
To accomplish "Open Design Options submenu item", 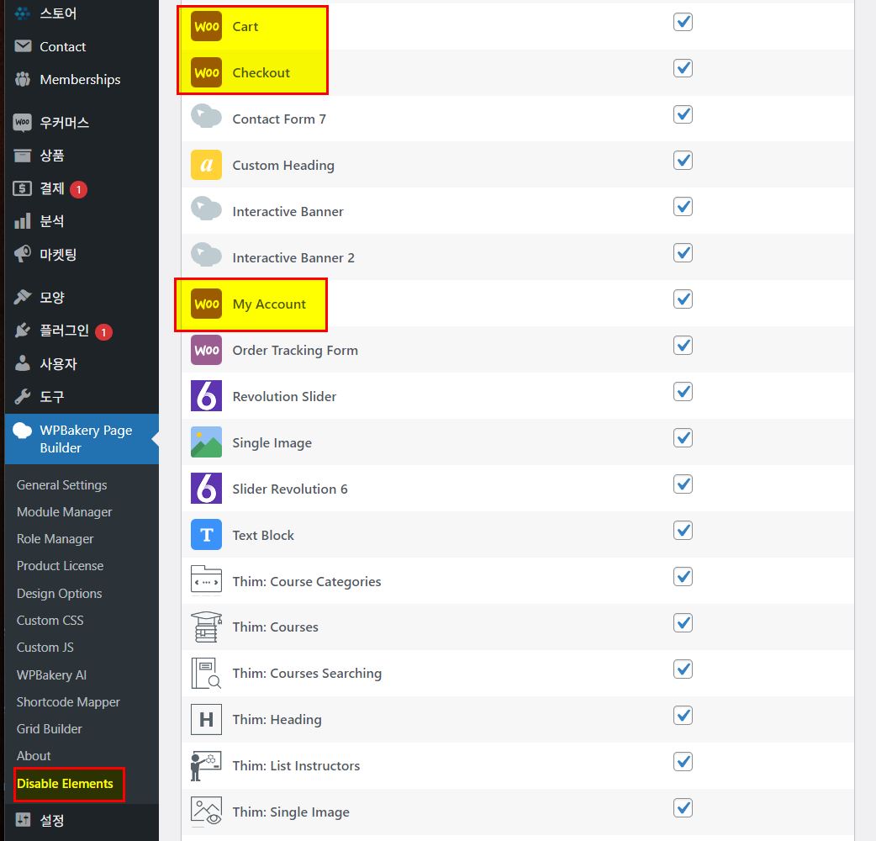I will pos(59,593).
